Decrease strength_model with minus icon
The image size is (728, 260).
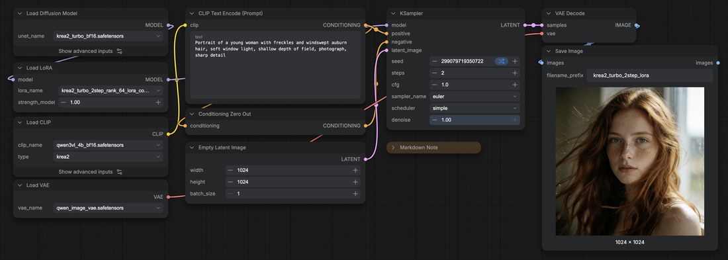coord(63,102)
